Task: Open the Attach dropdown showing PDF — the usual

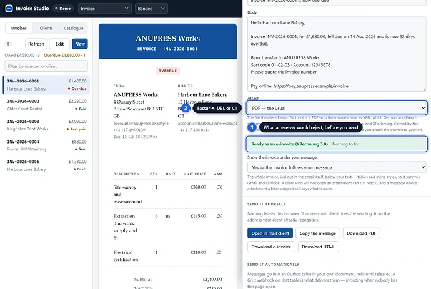Action: click(x=337, y=108)
